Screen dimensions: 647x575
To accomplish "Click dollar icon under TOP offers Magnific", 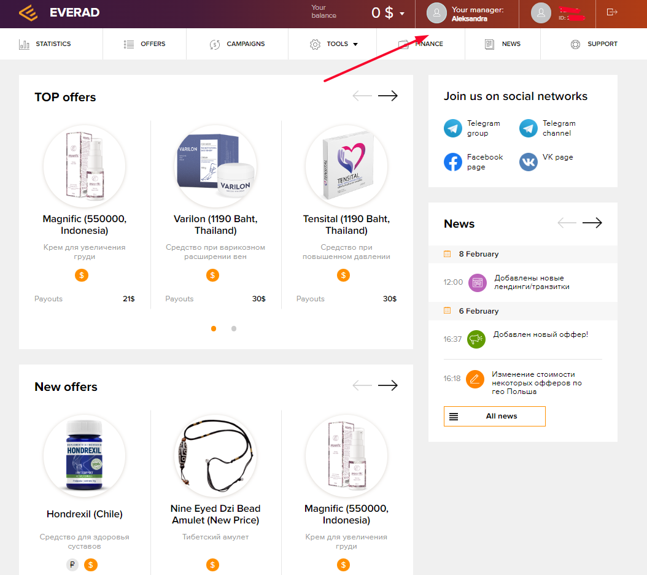I will (82, 275).
